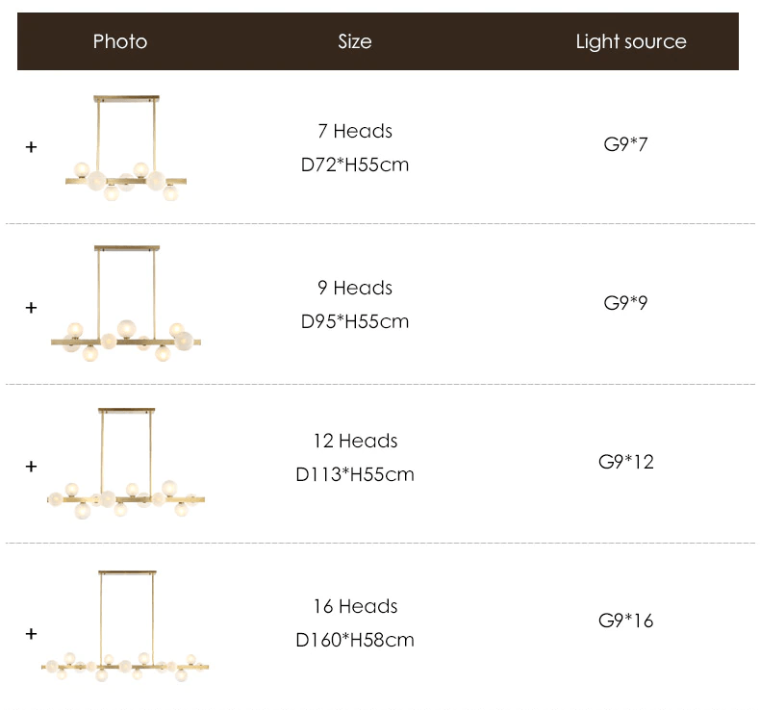This screenshot has height=710, width=760.
Task: Select the 7 Heads size label
Action: click(355, 131)
